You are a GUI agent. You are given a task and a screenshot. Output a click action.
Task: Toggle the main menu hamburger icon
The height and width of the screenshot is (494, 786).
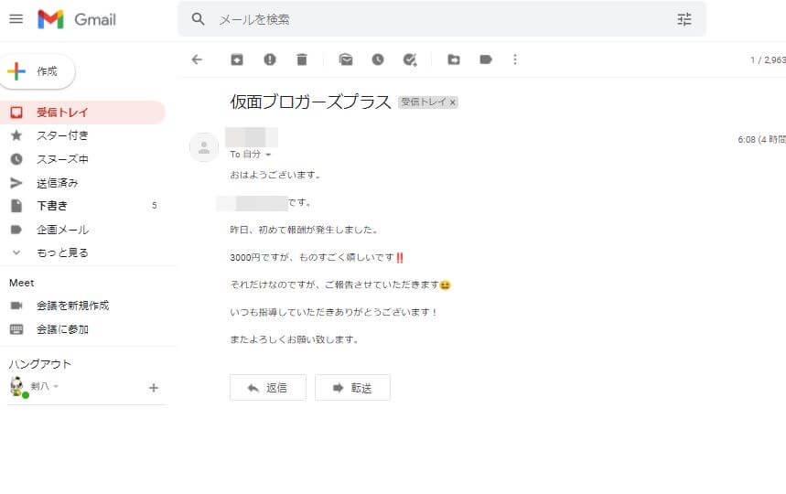[x=16, y=19]
